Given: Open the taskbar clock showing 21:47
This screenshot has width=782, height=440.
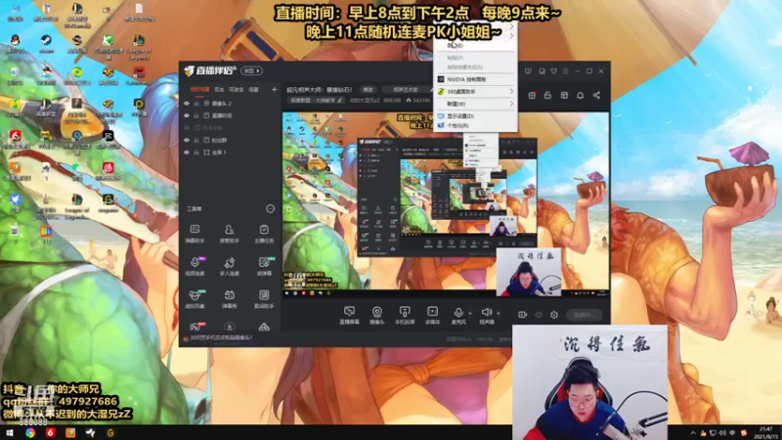Looking at the screenshot, I should (765, 432).
